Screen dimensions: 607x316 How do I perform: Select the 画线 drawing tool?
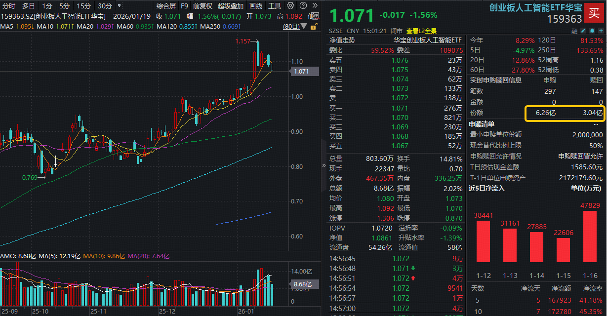(x=256, y=6)
